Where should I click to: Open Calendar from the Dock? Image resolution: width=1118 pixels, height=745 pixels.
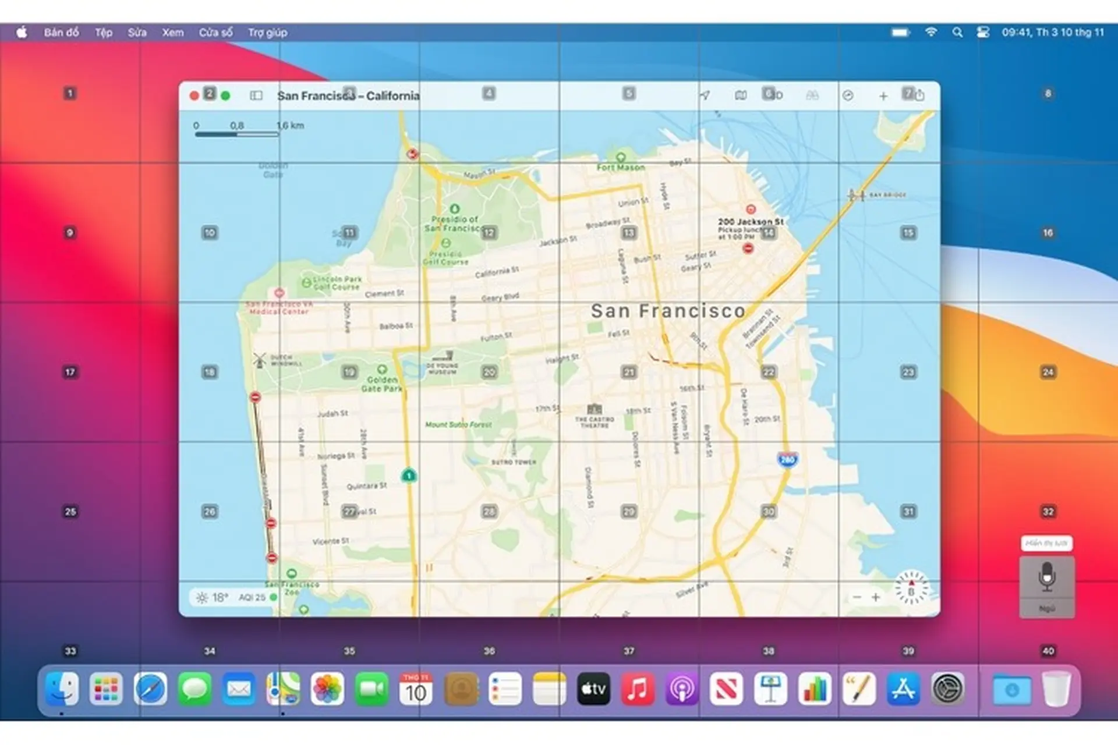(416, 689)
